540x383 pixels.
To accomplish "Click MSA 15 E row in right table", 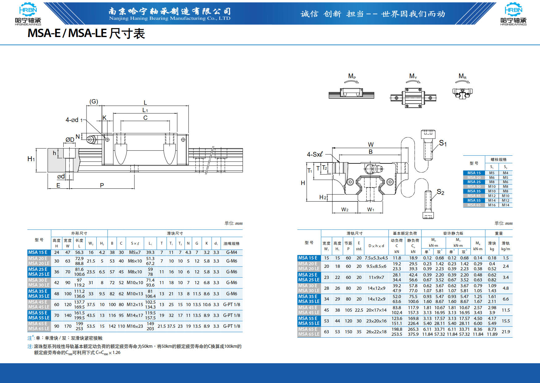I will pos(405,258).
